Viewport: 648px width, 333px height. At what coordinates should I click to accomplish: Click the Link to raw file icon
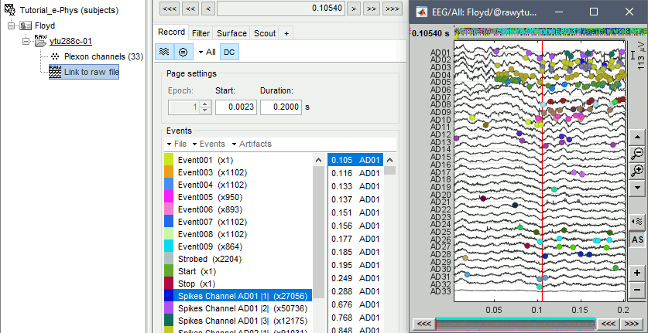pyautogui.click(x=54, y=72)
